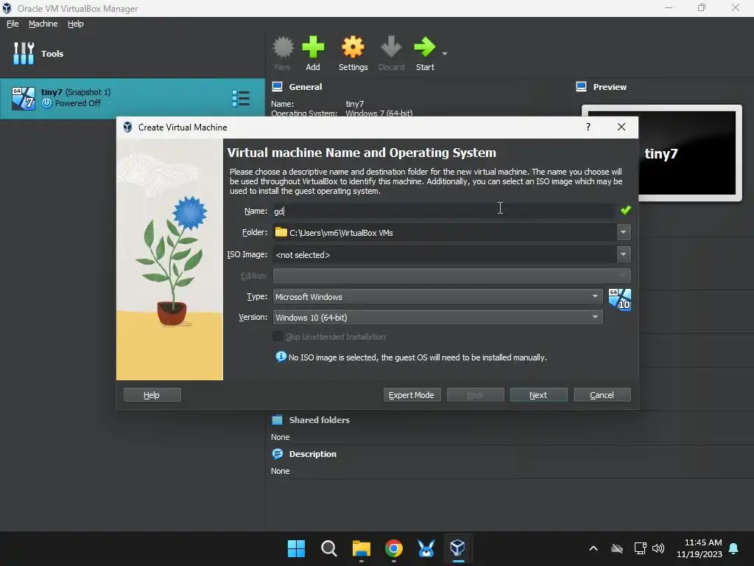Open the File menu
Viewport: 754px width, 566px height.
13,24
